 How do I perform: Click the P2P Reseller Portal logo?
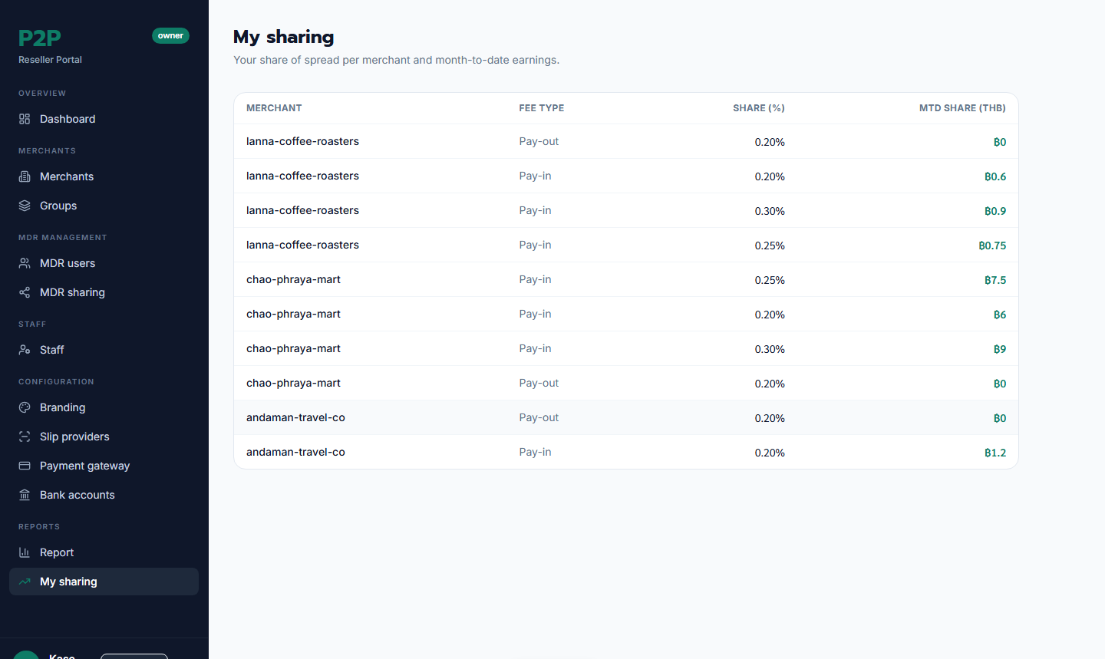pos(50,46)
